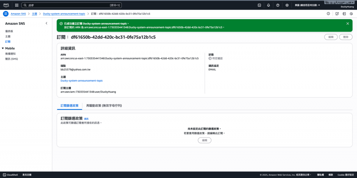Open the Ducky-system-announcement-topic link under 主題

tap(82, 80)
